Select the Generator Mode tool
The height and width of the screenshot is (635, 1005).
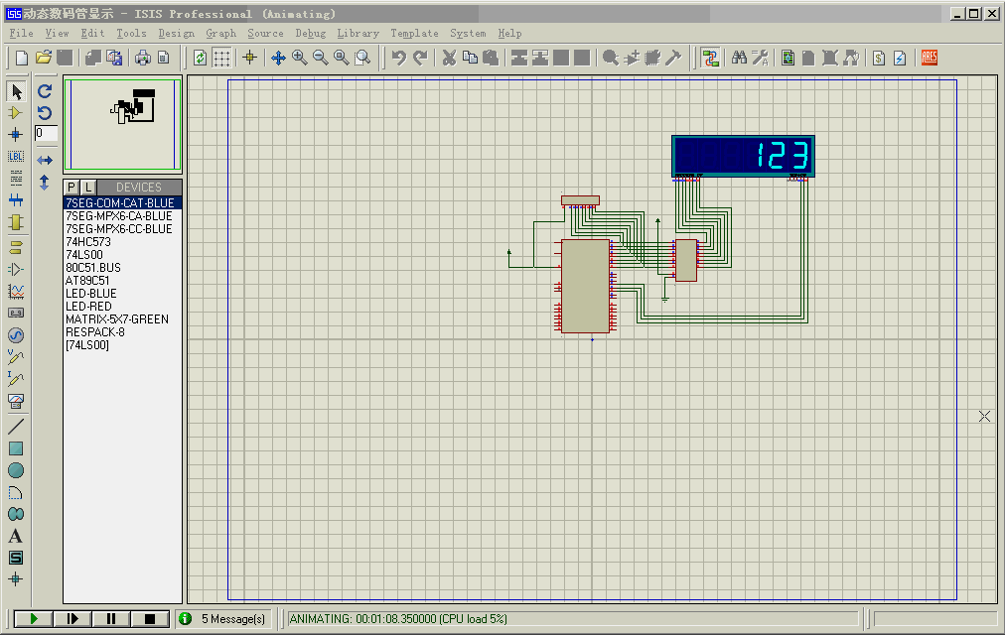[x=16, y=335]
